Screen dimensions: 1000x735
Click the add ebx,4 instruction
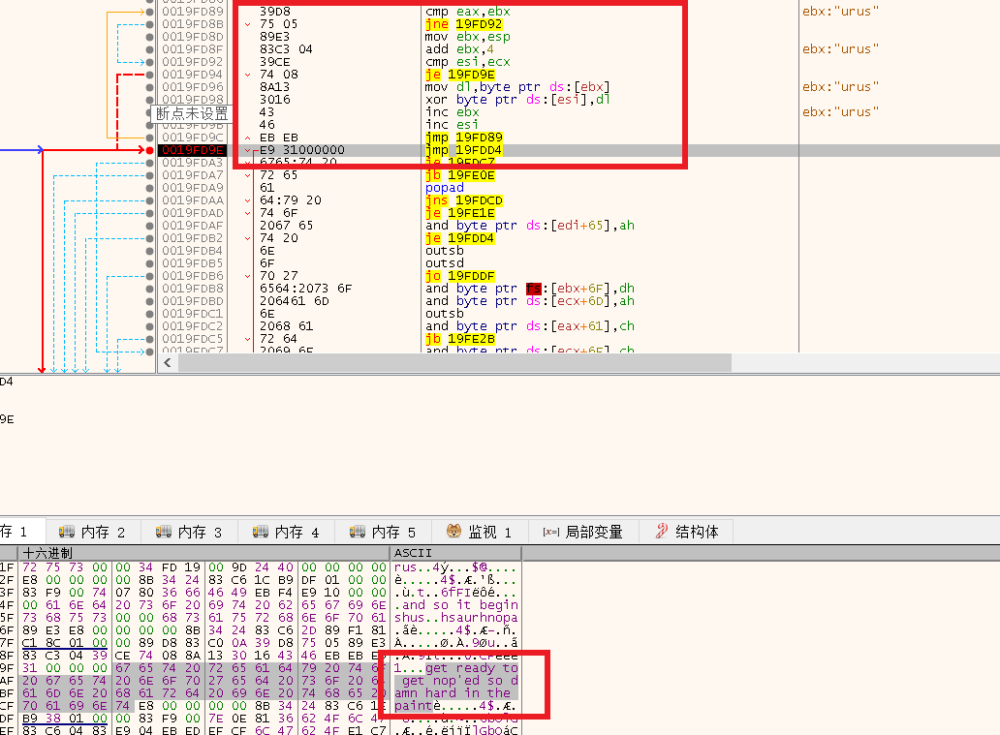point(459,49)
